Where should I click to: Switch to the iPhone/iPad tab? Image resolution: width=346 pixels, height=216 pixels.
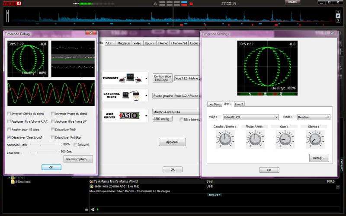coord(179,43)
